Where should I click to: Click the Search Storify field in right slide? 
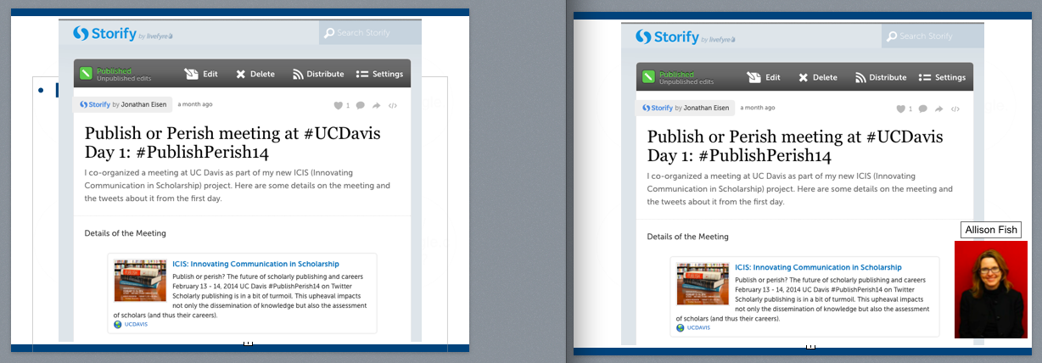(933, 36)
